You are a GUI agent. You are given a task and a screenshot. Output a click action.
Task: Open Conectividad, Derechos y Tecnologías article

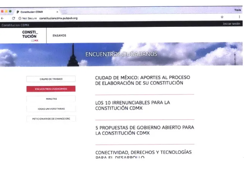(x=143, y=154)
